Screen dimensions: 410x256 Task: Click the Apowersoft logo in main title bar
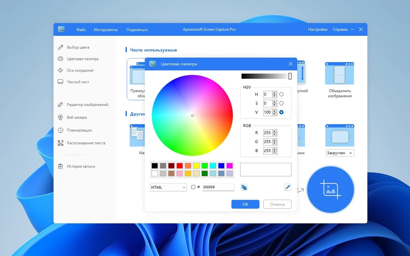point(61,29)
